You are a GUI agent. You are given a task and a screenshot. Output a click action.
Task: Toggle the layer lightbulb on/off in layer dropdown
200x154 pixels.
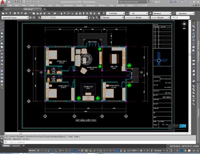43,18
